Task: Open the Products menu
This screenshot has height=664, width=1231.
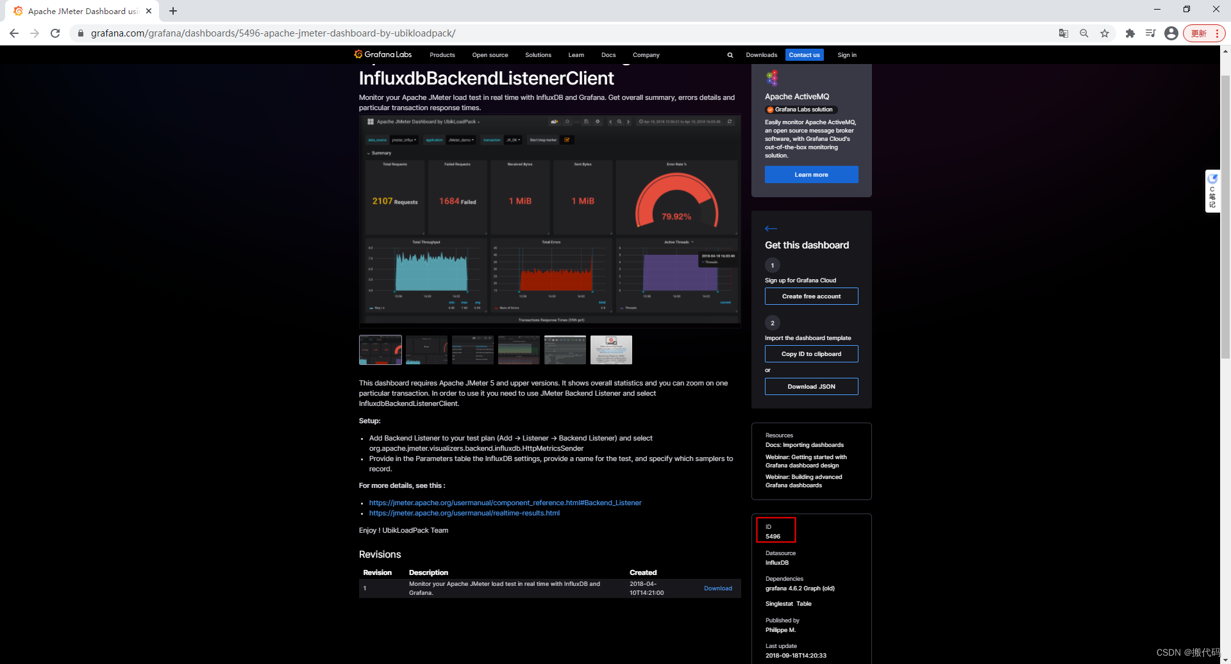Action: [x=442, y=55]
